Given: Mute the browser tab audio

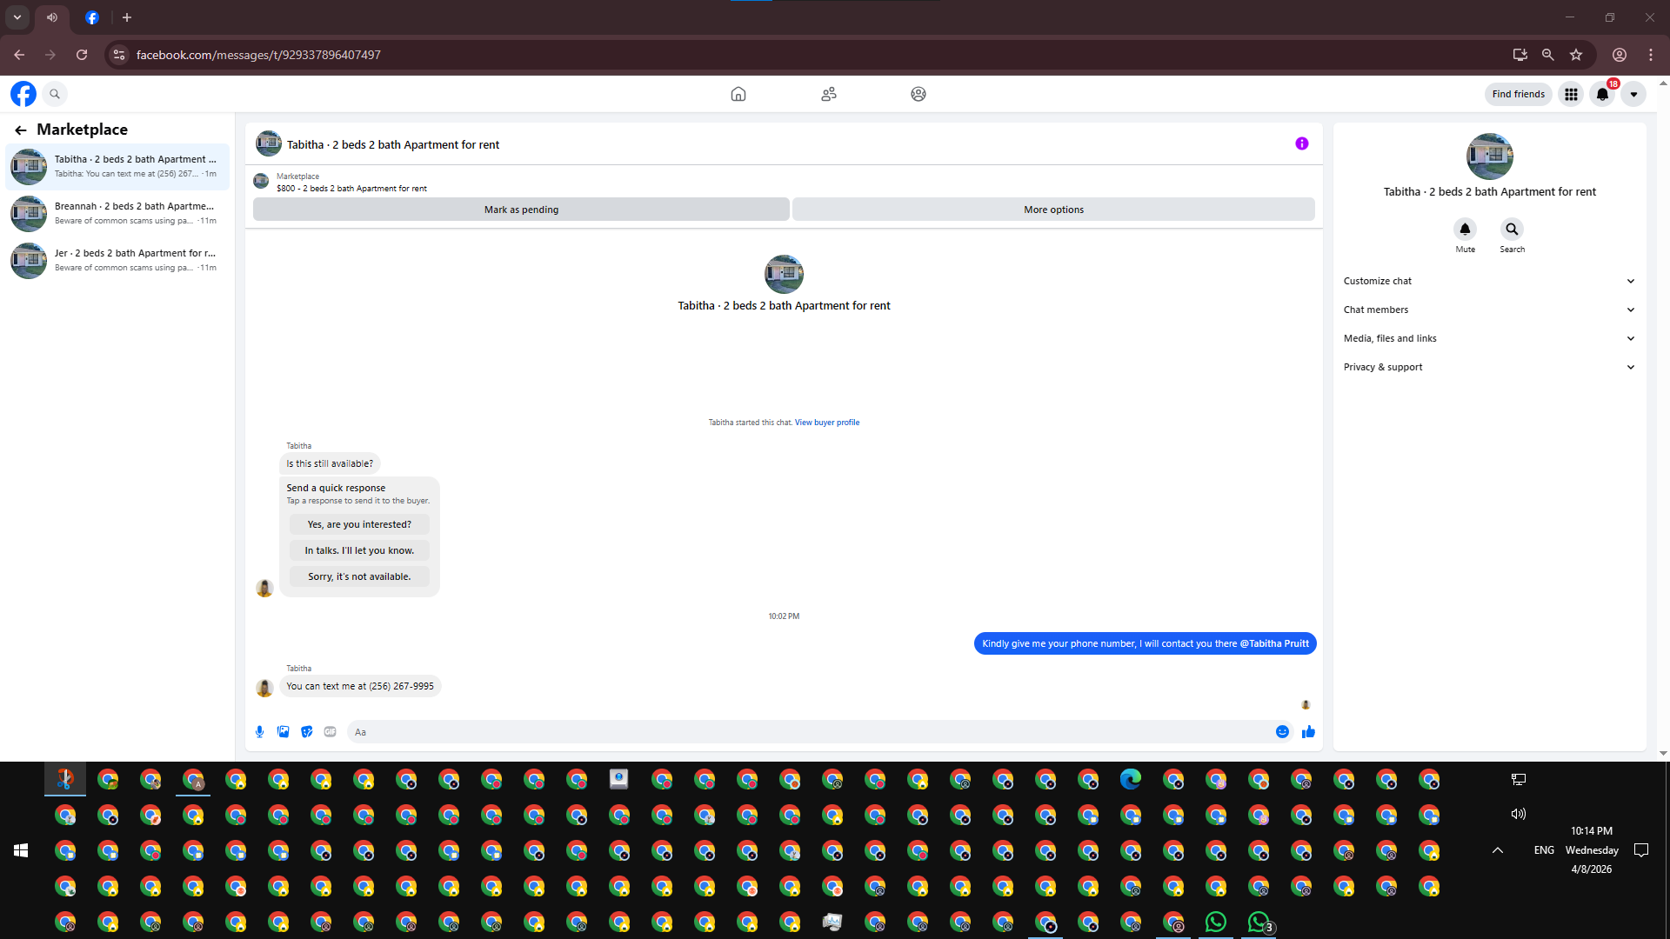Looking at the screenshot, I should tap(52, 17).
